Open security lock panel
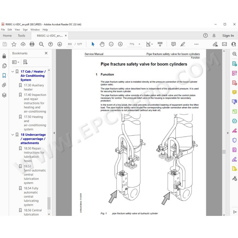The height and width of the screenshot is (238, 238). pyautogui.click(x=4, y=56)
